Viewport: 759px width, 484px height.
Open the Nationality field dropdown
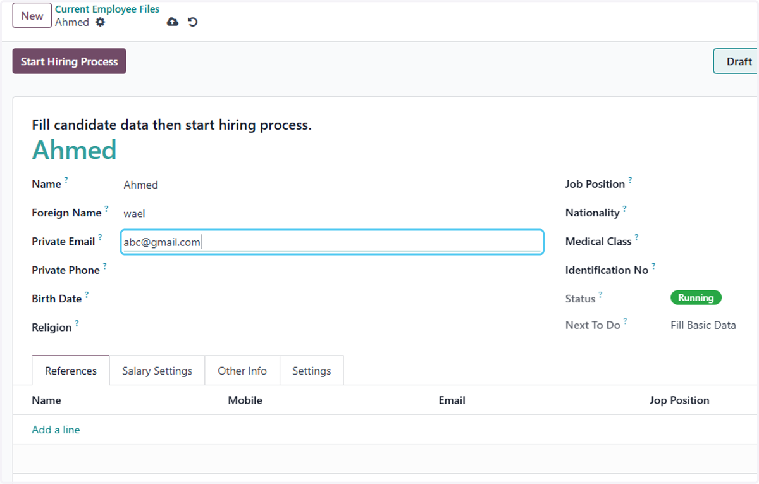pos(715,213)
